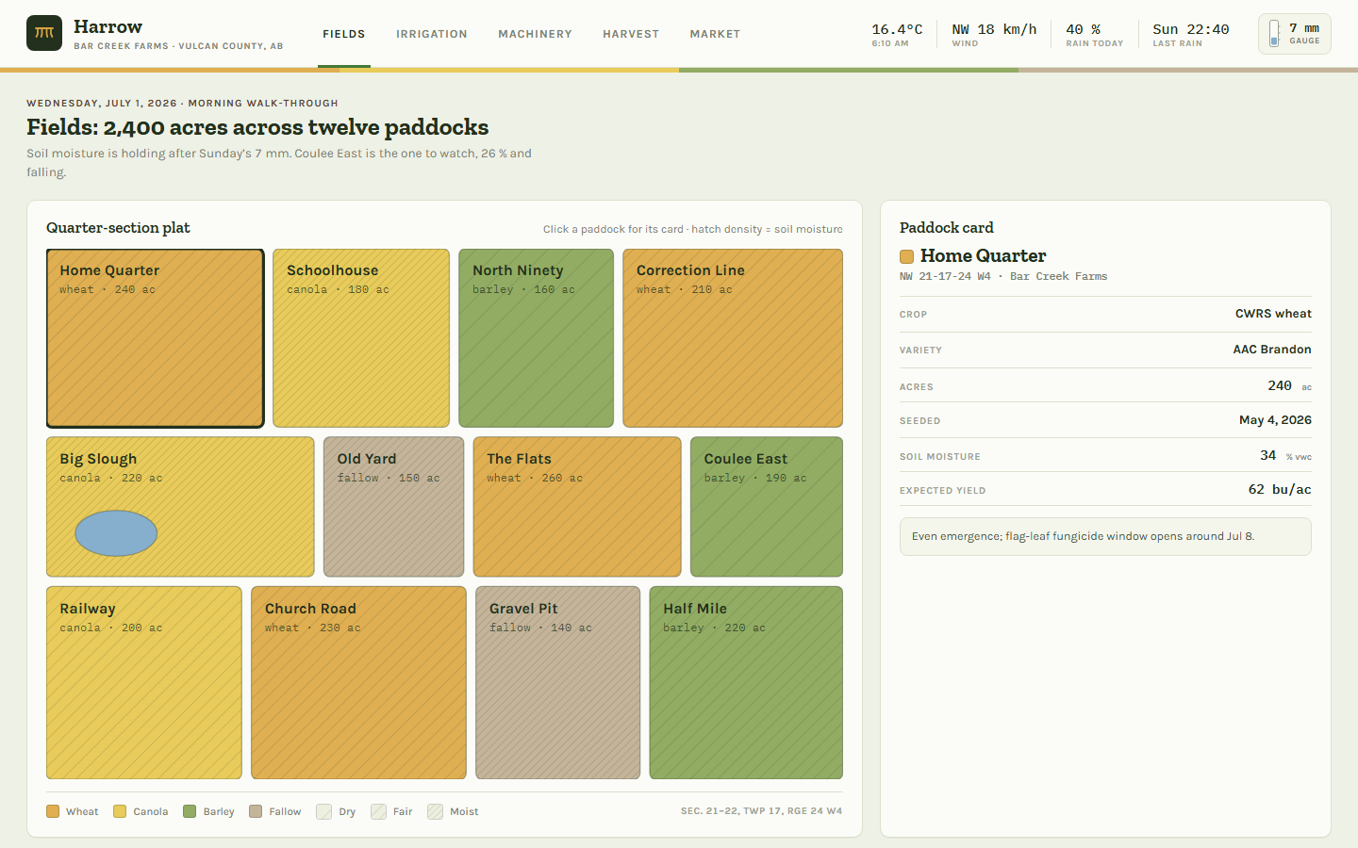1358x848 pixels.
Task: Click the Quarter-section plat heading
Action: [118, 228]
